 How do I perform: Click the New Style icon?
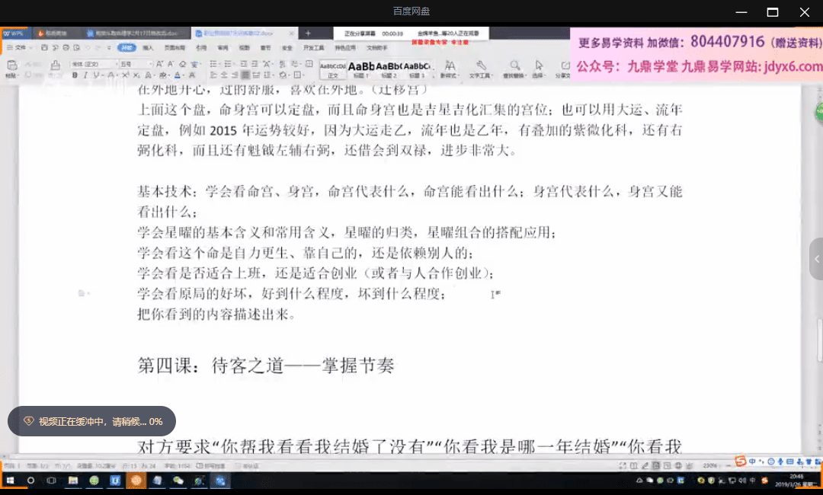point(450,66)
